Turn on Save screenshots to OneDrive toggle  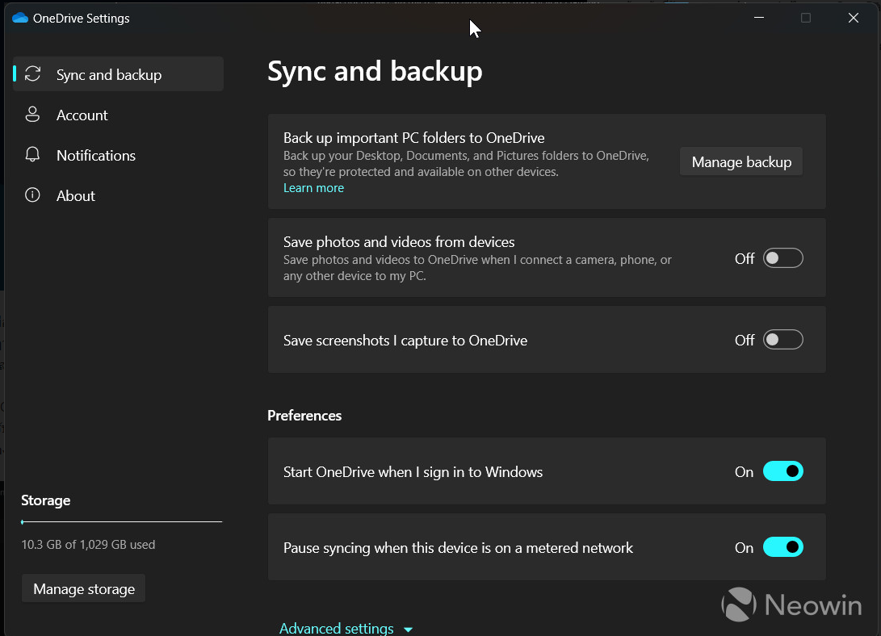[x=782, y=340]
